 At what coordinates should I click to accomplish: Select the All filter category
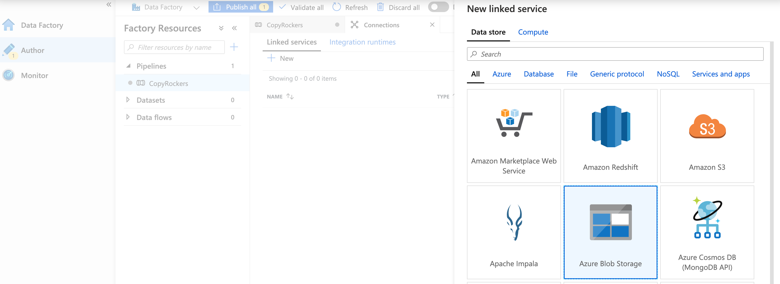pyautogui.click(x=475, y=74)
